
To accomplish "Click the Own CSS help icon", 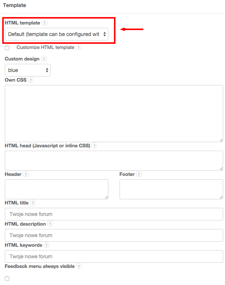I will coord(31,80).
